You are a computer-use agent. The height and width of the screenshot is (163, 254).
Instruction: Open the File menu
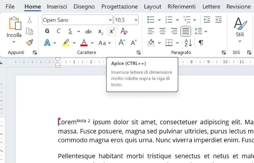[10, 7]
